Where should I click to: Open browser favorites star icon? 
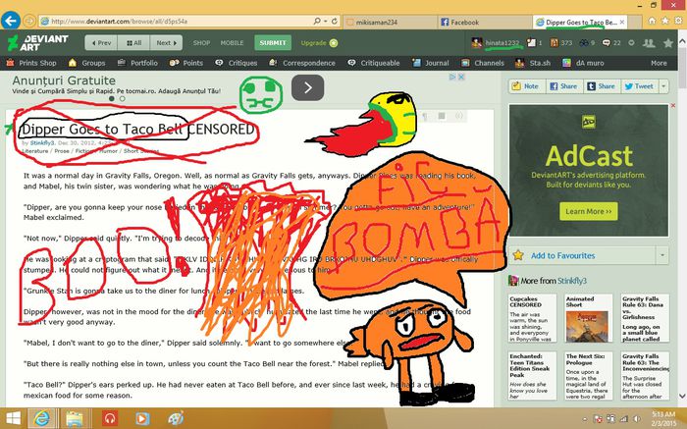[665, 21]
